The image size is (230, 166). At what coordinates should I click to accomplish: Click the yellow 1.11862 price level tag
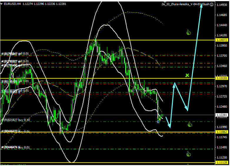click(x=221, y=132)
